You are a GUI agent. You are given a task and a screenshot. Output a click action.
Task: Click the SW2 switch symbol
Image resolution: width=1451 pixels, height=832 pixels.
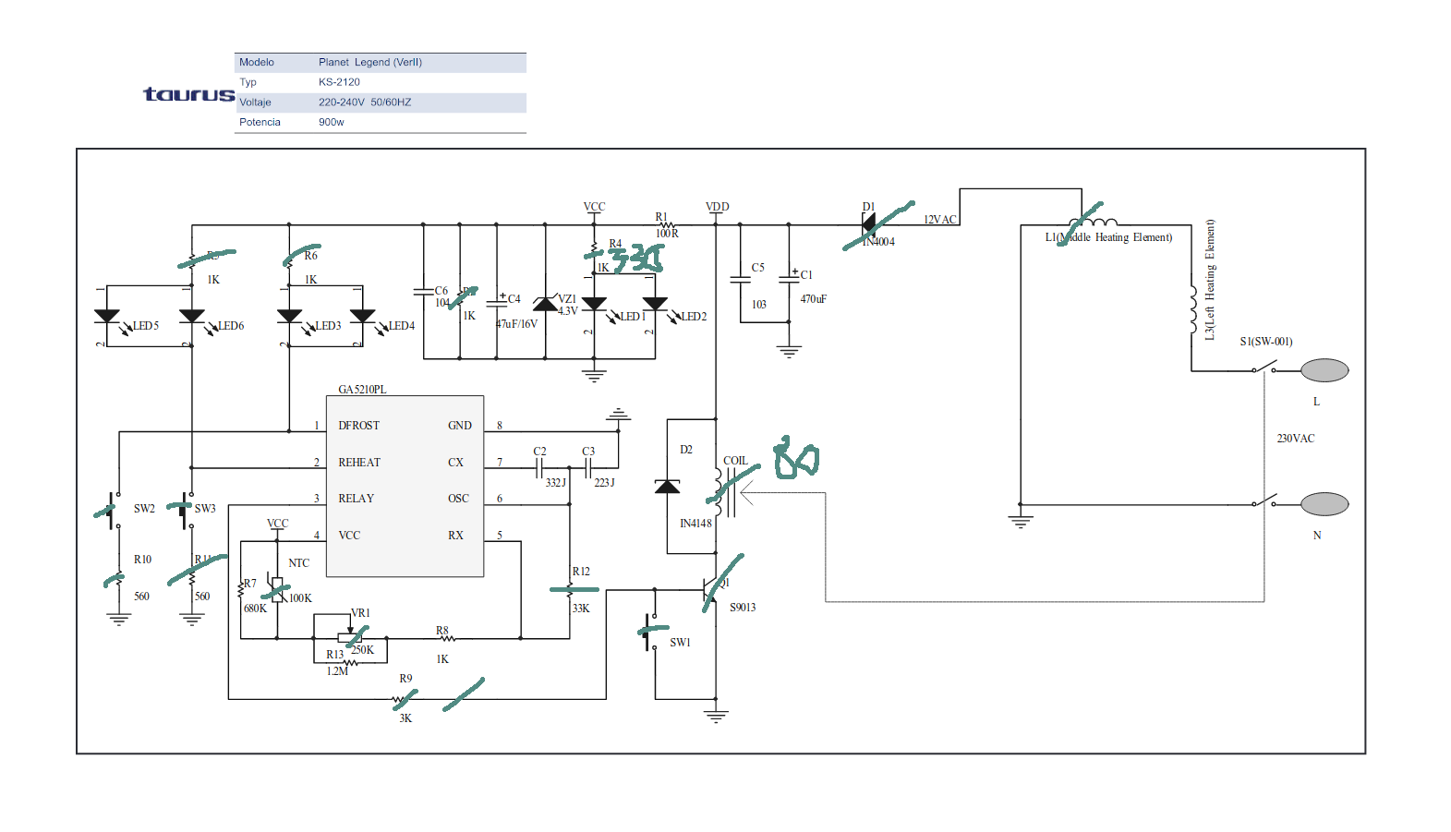coord(115,510)
